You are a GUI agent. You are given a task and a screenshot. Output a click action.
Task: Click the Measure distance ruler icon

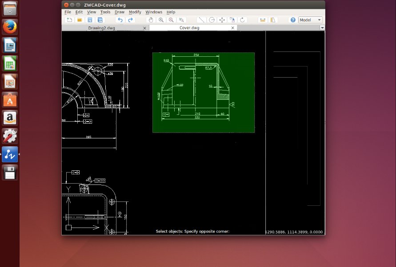tap(263, 20)
